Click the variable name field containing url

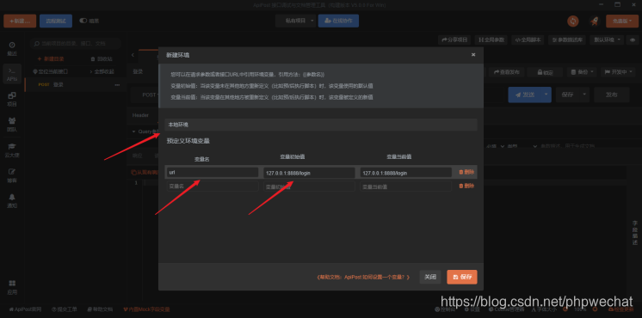point(213,173)
